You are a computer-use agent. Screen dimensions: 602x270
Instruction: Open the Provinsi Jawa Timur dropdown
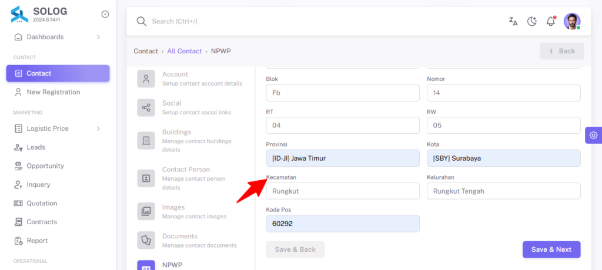coord(343,158)
